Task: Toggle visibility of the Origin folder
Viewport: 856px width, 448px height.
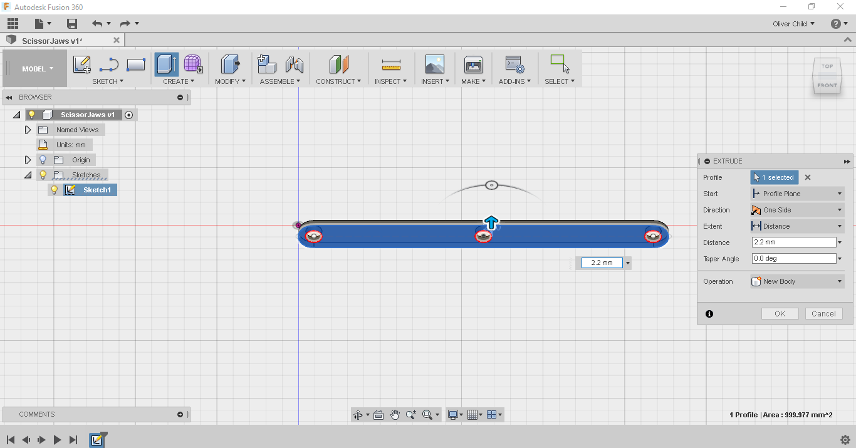Action: (43, 160)
